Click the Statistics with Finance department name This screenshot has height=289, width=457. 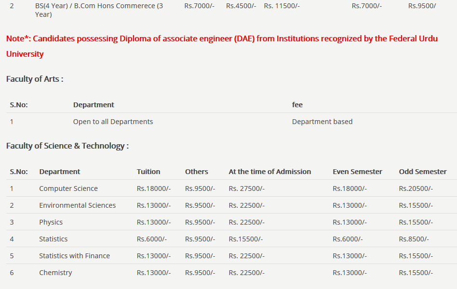(x=74, y=256)
